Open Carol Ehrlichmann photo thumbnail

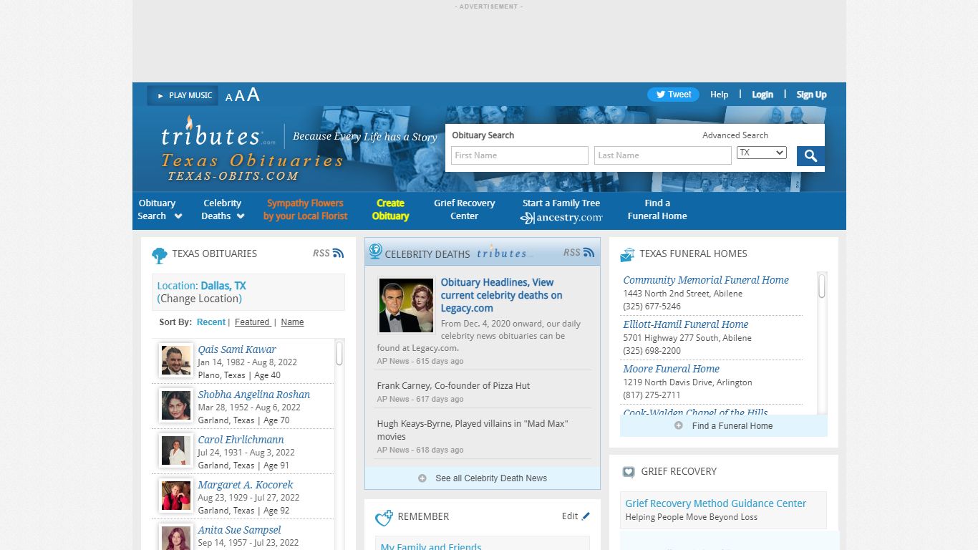click(x=176, y=450)
